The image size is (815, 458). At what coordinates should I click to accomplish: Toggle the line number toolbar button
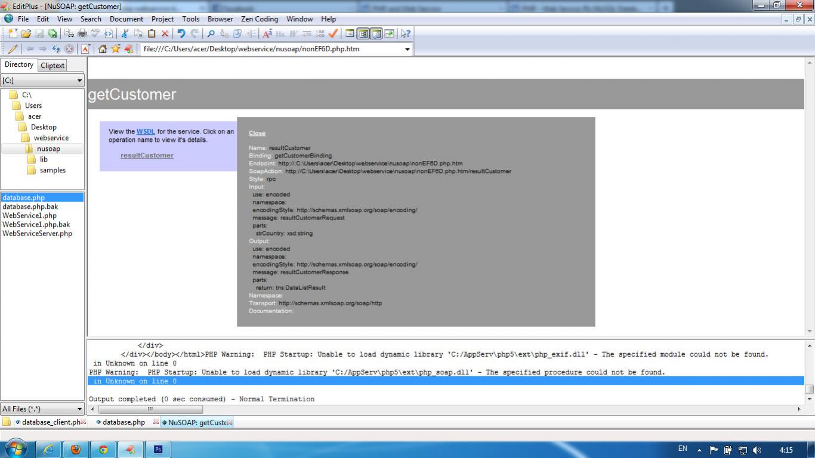(320, 33)
